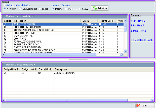
Task: Click the Nivel 4 horizontal scrollbar right arrow
Action: (x=151, y=100)
